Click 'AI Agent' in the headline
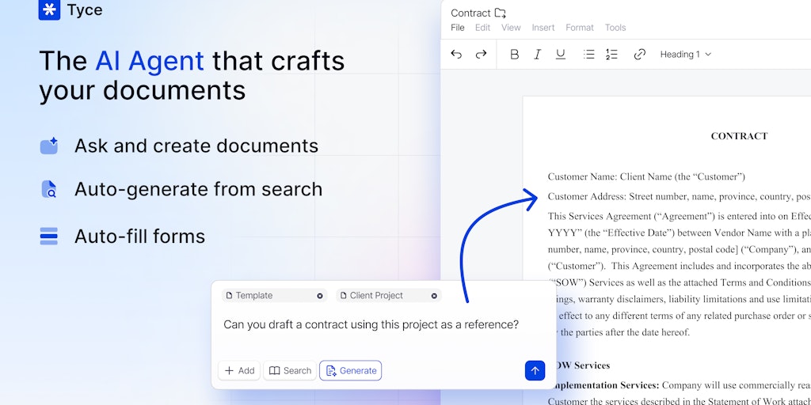 click(150, 60)
